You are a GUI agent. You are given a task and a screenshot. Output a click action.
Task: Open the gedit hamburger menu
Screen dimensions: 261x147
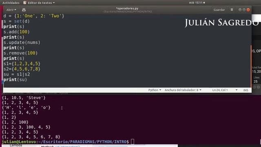(x=232, y=10)
